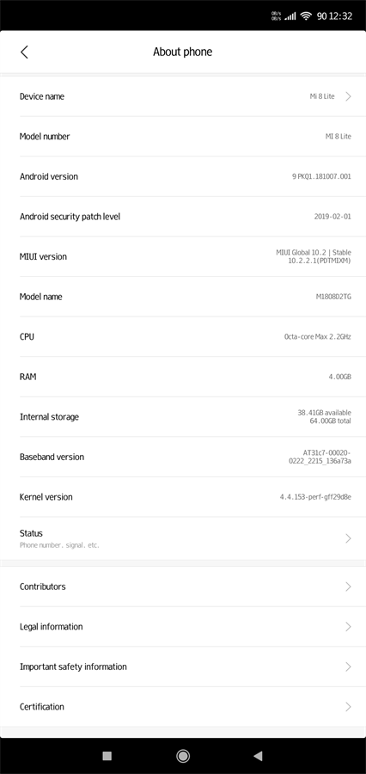366x774 pixels.
Task: Open Device name chevron arrow
Action: point(348,96)
